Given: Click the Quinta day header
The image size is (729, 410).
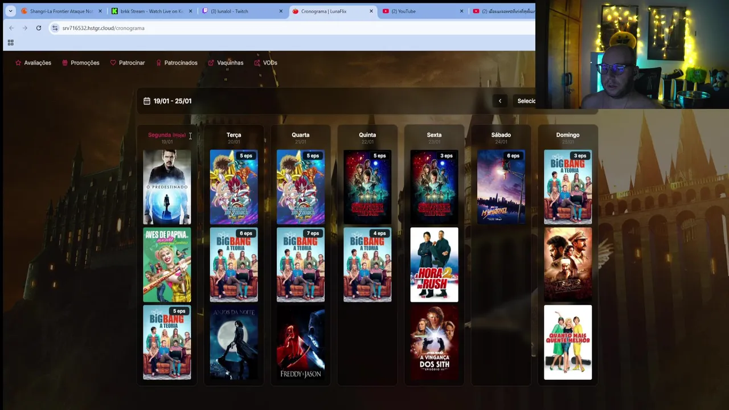Looking at the screenshot, I should tap(367, 135).
